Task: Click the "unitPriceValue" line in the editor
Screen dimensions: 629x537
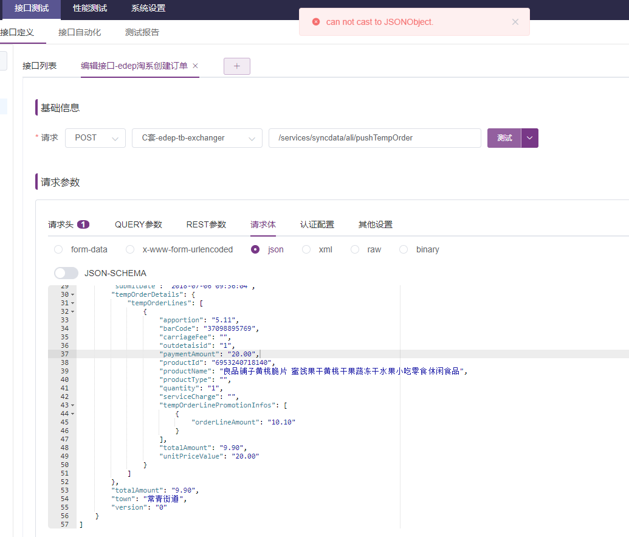Action: tap(209, 456)
